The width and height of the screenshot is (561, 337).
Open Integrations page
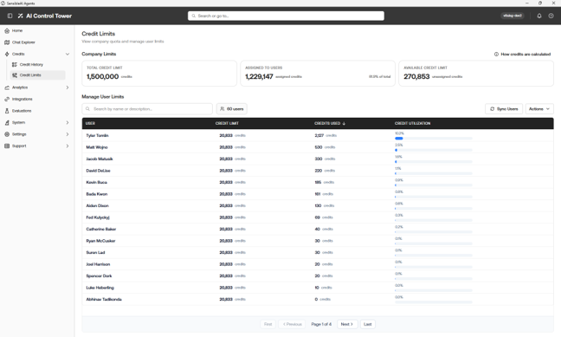coord(23,100)
